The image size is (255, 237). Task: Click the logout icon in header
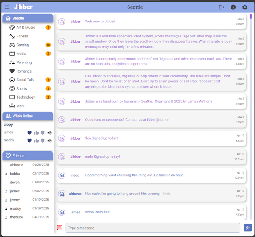pyautogui.click(x=221, y=7)
